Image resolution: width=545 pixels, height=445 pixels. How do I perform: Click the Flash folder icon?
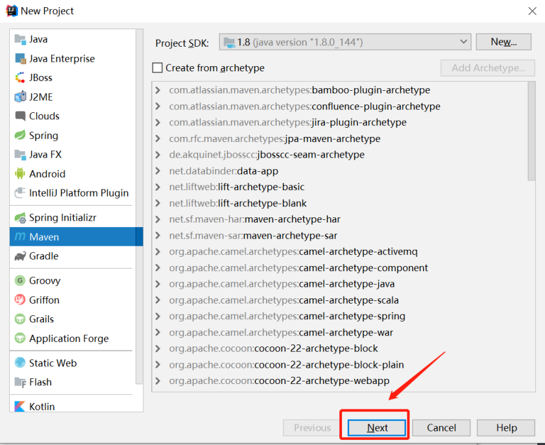(20, 382)
